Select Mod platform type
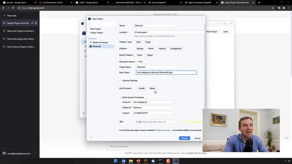 click(138, 42)
